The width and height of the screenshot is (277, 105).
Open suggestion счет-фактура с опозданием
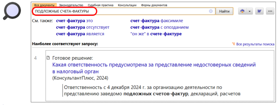(159, 27)
